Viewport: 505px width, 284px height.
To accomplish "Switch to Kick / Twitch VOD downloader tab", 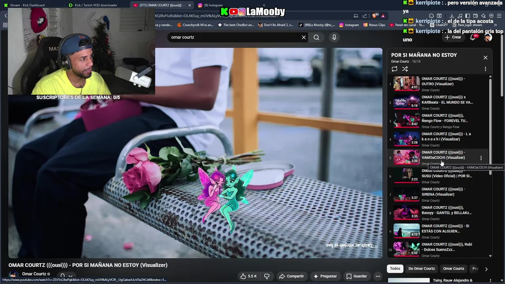I will 96,5.
